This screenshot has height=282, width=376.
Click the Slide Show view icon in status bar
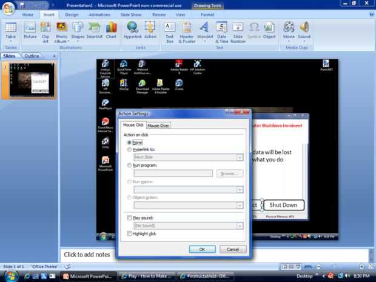(298, 266)
